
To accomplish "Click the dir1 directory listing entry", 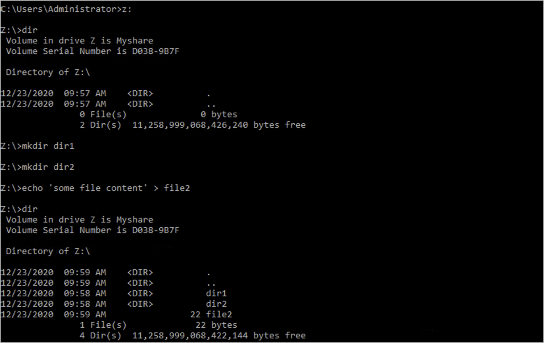I will pos(113,294).
